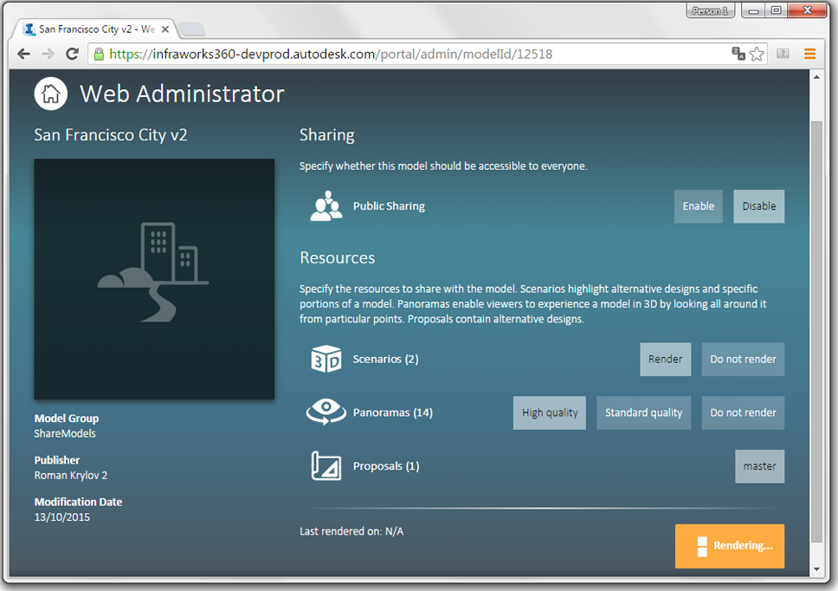
Task: Click the 'Publisher' field label
Action: coord(56,460)
